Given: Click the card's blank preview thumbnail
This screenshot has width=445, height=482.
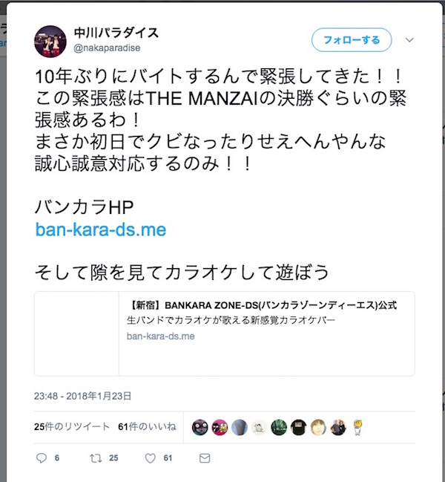Looking at the screenshot, I should [76, 333].
